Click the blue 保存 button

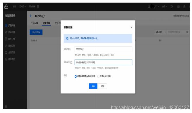(93, 86)
